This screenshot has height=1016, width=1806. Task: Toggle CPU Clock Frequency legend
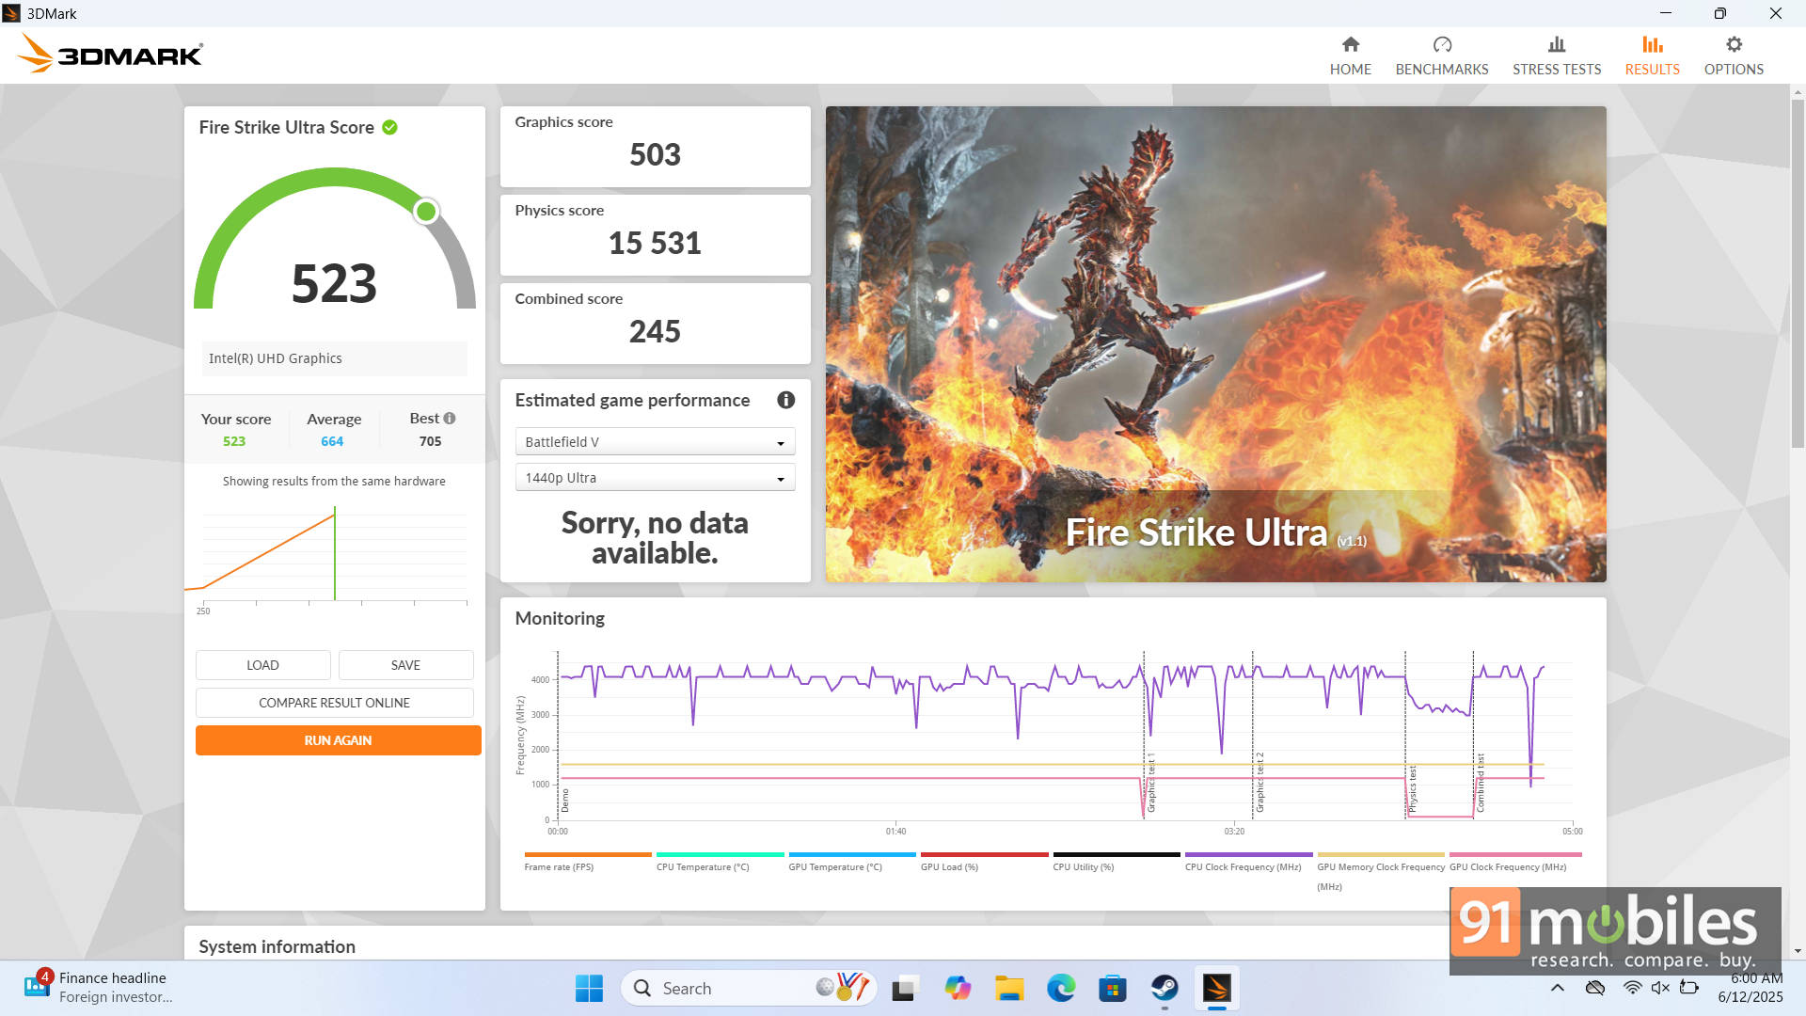[x=1248, y=862]
